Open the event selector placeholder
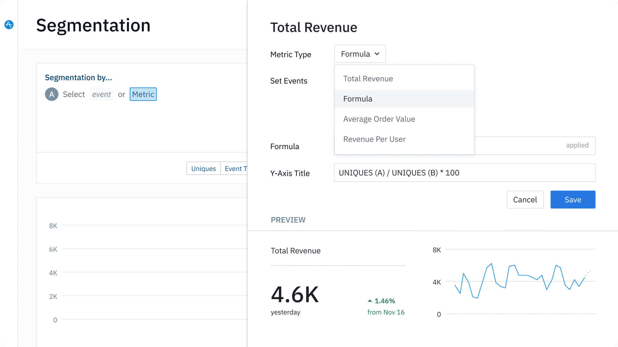 (x=101, y=94)
